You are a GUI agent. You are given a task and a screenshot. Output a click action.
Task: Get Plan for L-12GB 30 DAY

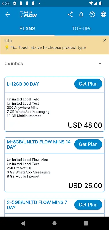[x=88, y=84]
